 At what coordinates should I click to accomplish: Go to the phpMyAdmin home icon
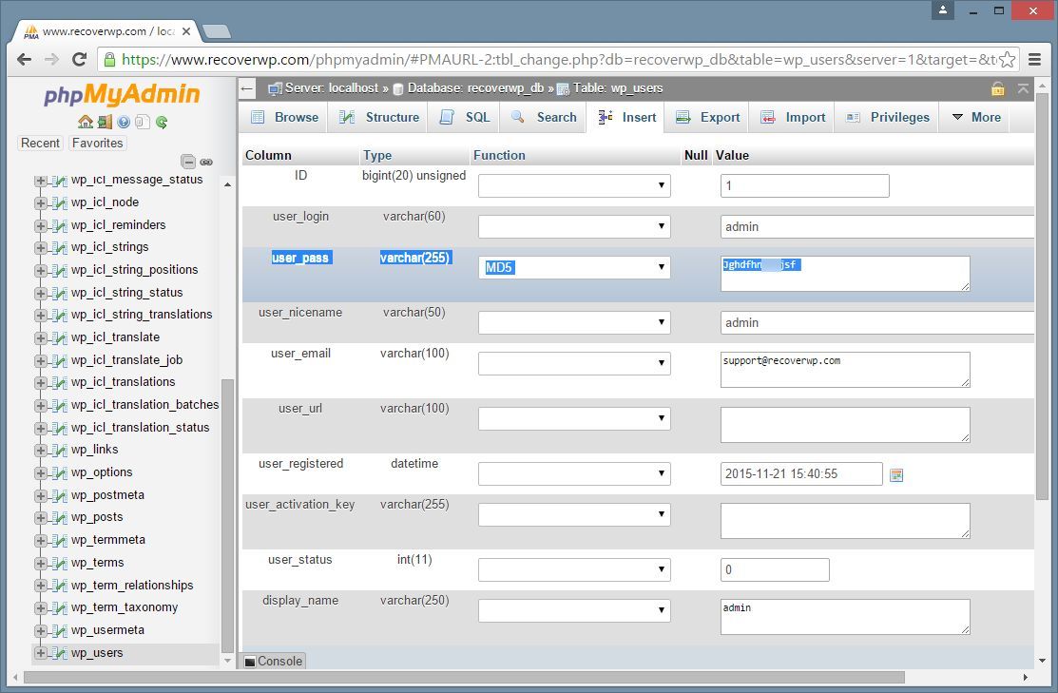pos(85,122)
